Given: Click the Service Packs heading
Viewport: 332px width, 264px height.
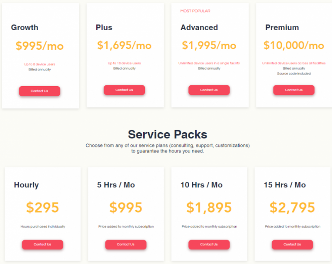Looking at the screenshot, I should tap(167, 134).
